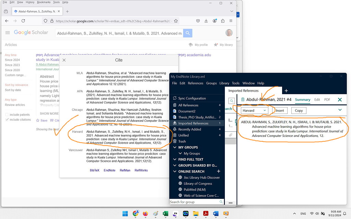Viewport: 351px width, 219px height.
Task: Open EndNote from the taskbar
Action: (175, 214)
